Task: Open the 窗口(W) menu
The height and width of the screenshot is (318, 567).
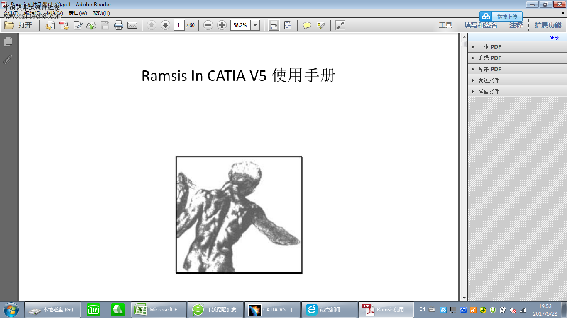Action: click(x=78, y=13)
